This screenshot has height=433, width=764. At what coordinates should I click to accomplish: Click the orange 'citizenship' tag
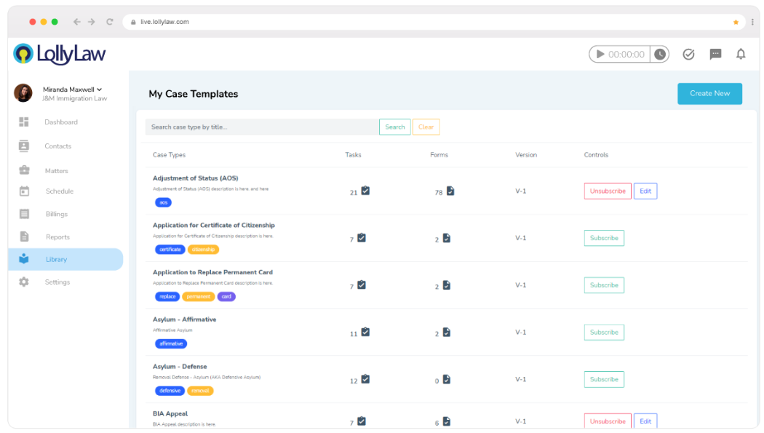203,250
